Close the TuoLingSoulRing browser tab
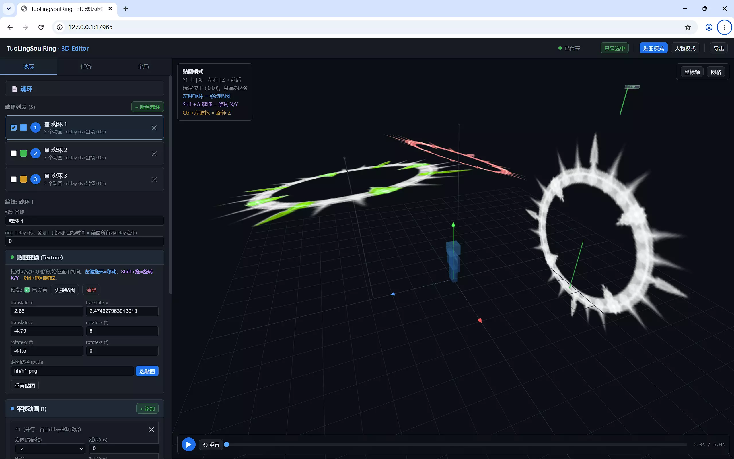This screenshot has height=459, width=734. pos(110,9)
